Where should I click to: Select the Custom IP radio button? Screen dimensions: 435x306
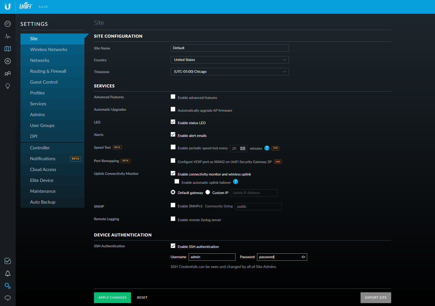point(208,192)
